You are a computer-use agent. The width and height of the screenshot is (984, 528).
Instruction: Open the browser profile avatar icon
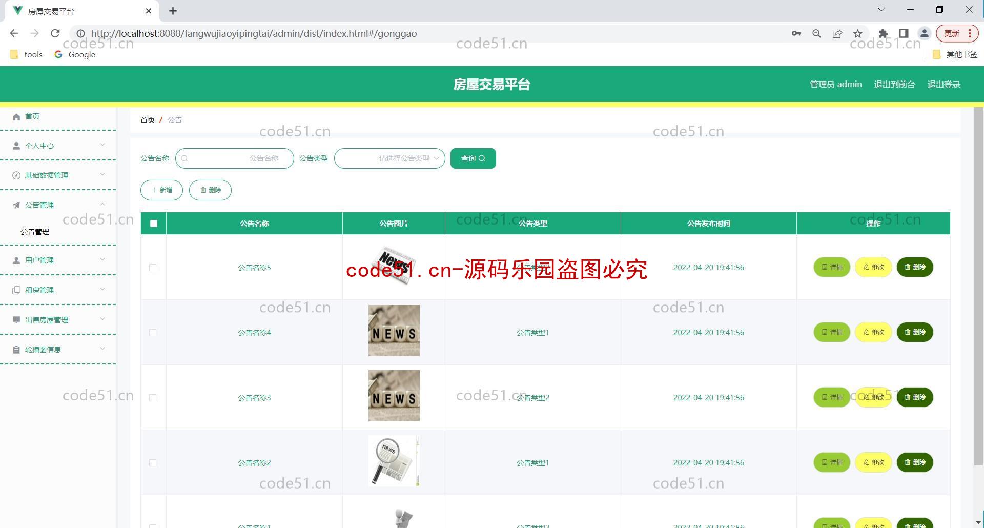point(925,33)
